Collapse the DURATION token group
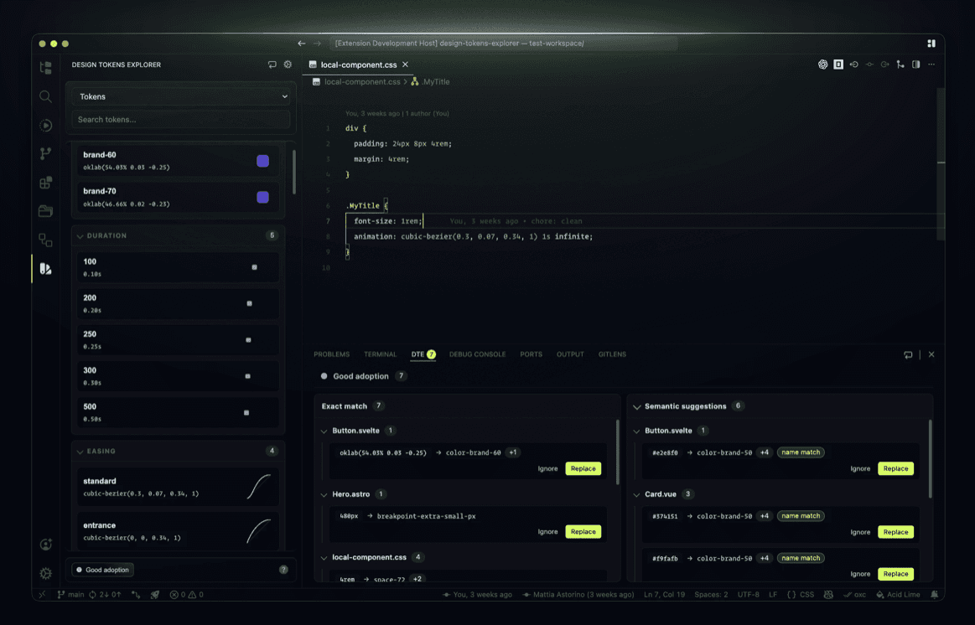The image size is (975, 625). pos(80,236)
